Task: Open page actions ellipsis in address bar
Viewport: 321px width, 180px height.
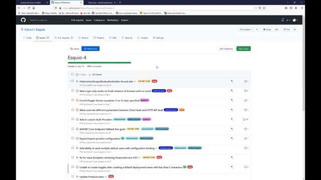Action: point(255,8)
